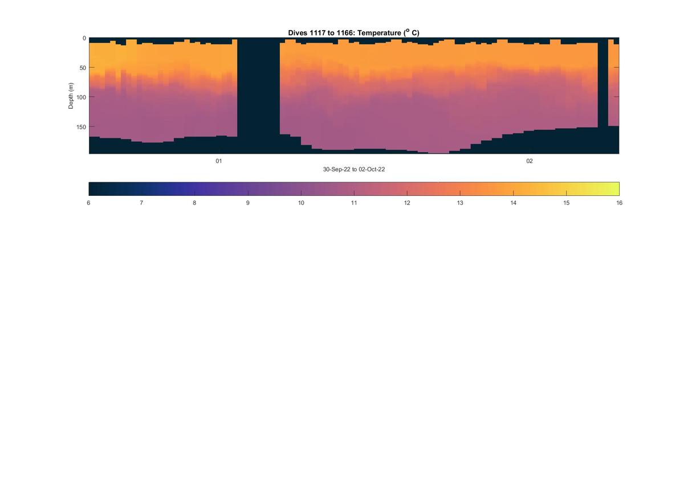Click the colorbar tick label '8'
Screen dimensions: 684x504
(194, 203)
